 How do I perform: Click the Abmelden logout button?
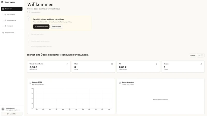tap(12, 114)
